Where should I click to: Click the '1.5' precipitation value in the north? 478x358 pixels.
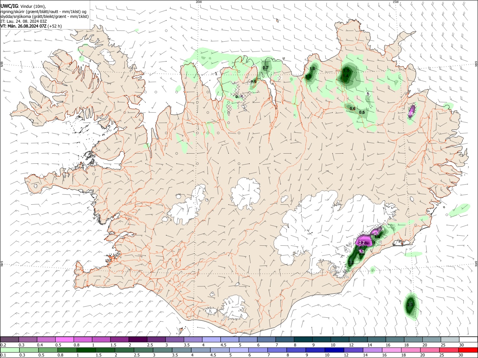346,71
